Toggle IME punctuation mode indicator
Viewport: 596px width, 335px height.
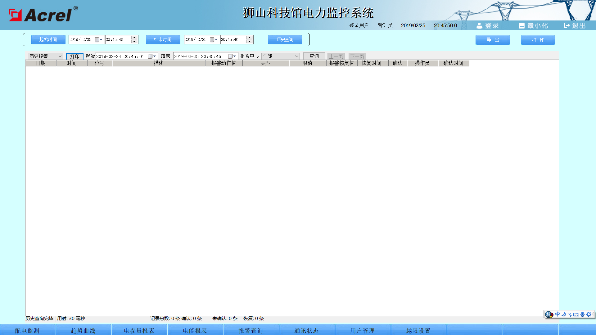pyautogui.click(x=570, y=315)
